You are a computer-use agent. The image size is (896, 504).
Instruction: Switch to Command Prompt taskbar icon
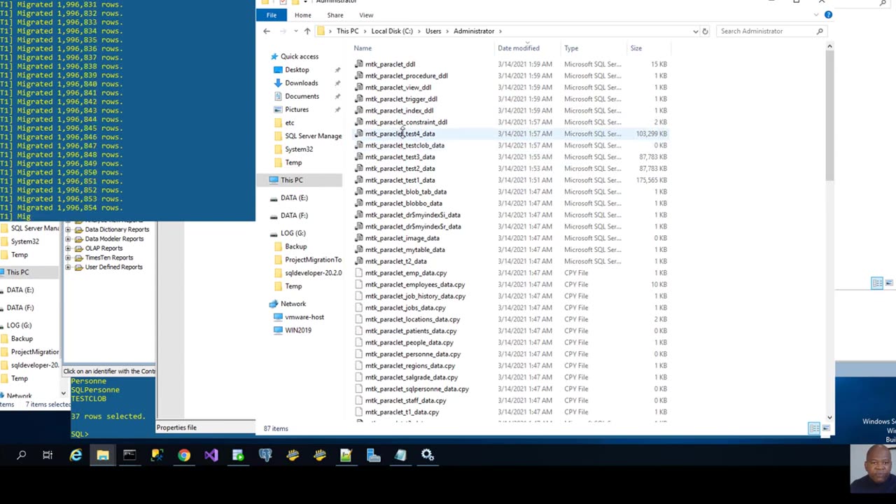pyautogui.click(x=129, y=456)
